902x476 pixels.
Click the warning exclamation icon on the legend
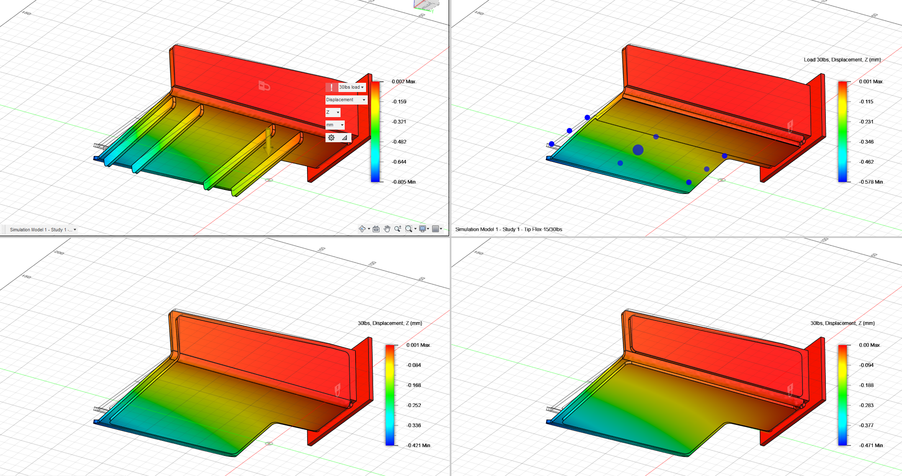coord(331,87)
